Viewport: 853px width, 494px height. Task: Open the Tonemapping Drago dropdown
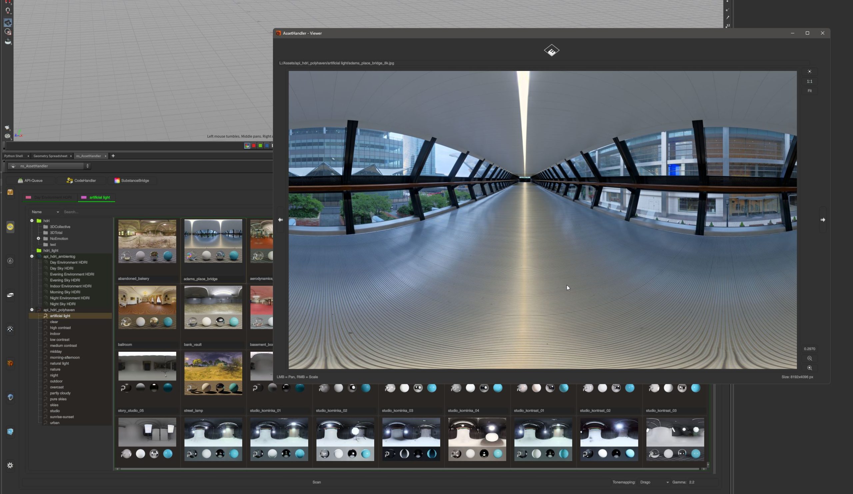[654, 482]
